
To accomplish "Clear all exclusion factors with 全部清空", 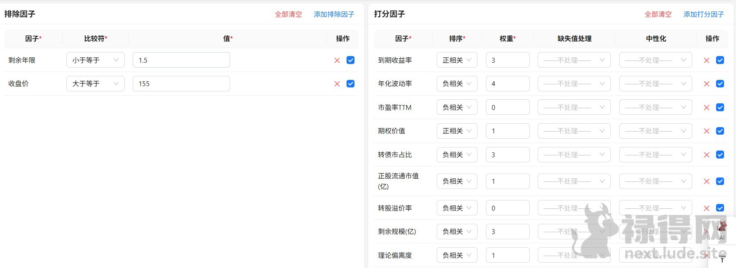I will click(288, 14).
